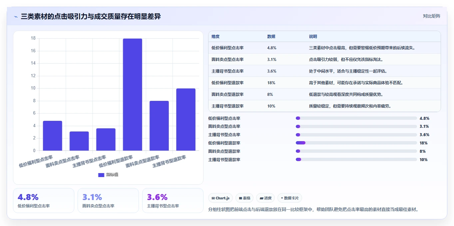Screen dimensions: 454x226
Task: Click the 10% value in the table
Action: (271, 106)
